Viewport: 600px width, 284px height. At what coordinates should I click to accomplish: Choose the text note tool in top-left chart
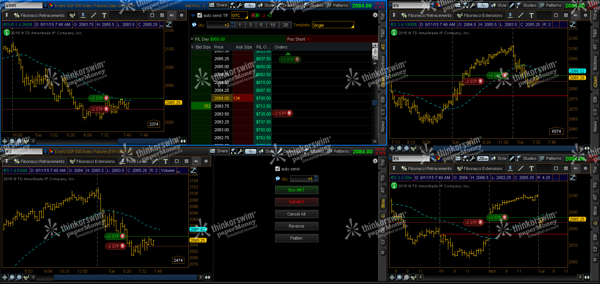click(104, 15)
